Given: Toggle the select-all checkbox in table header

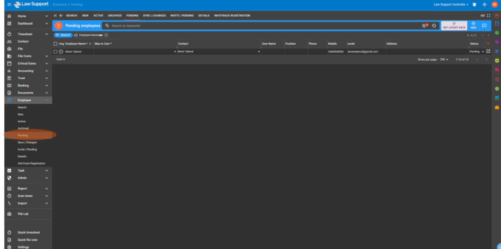Looking at the screenshot, I should point(55,44).
